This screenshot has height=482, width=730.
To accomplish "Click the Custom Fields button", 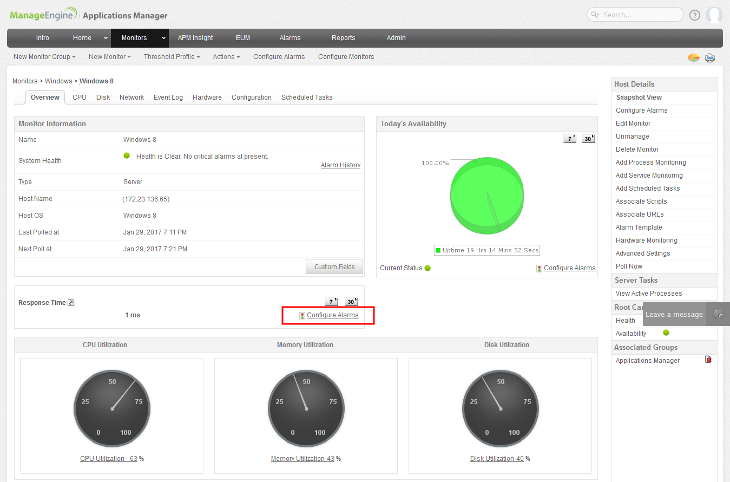I will pos(334,267).
